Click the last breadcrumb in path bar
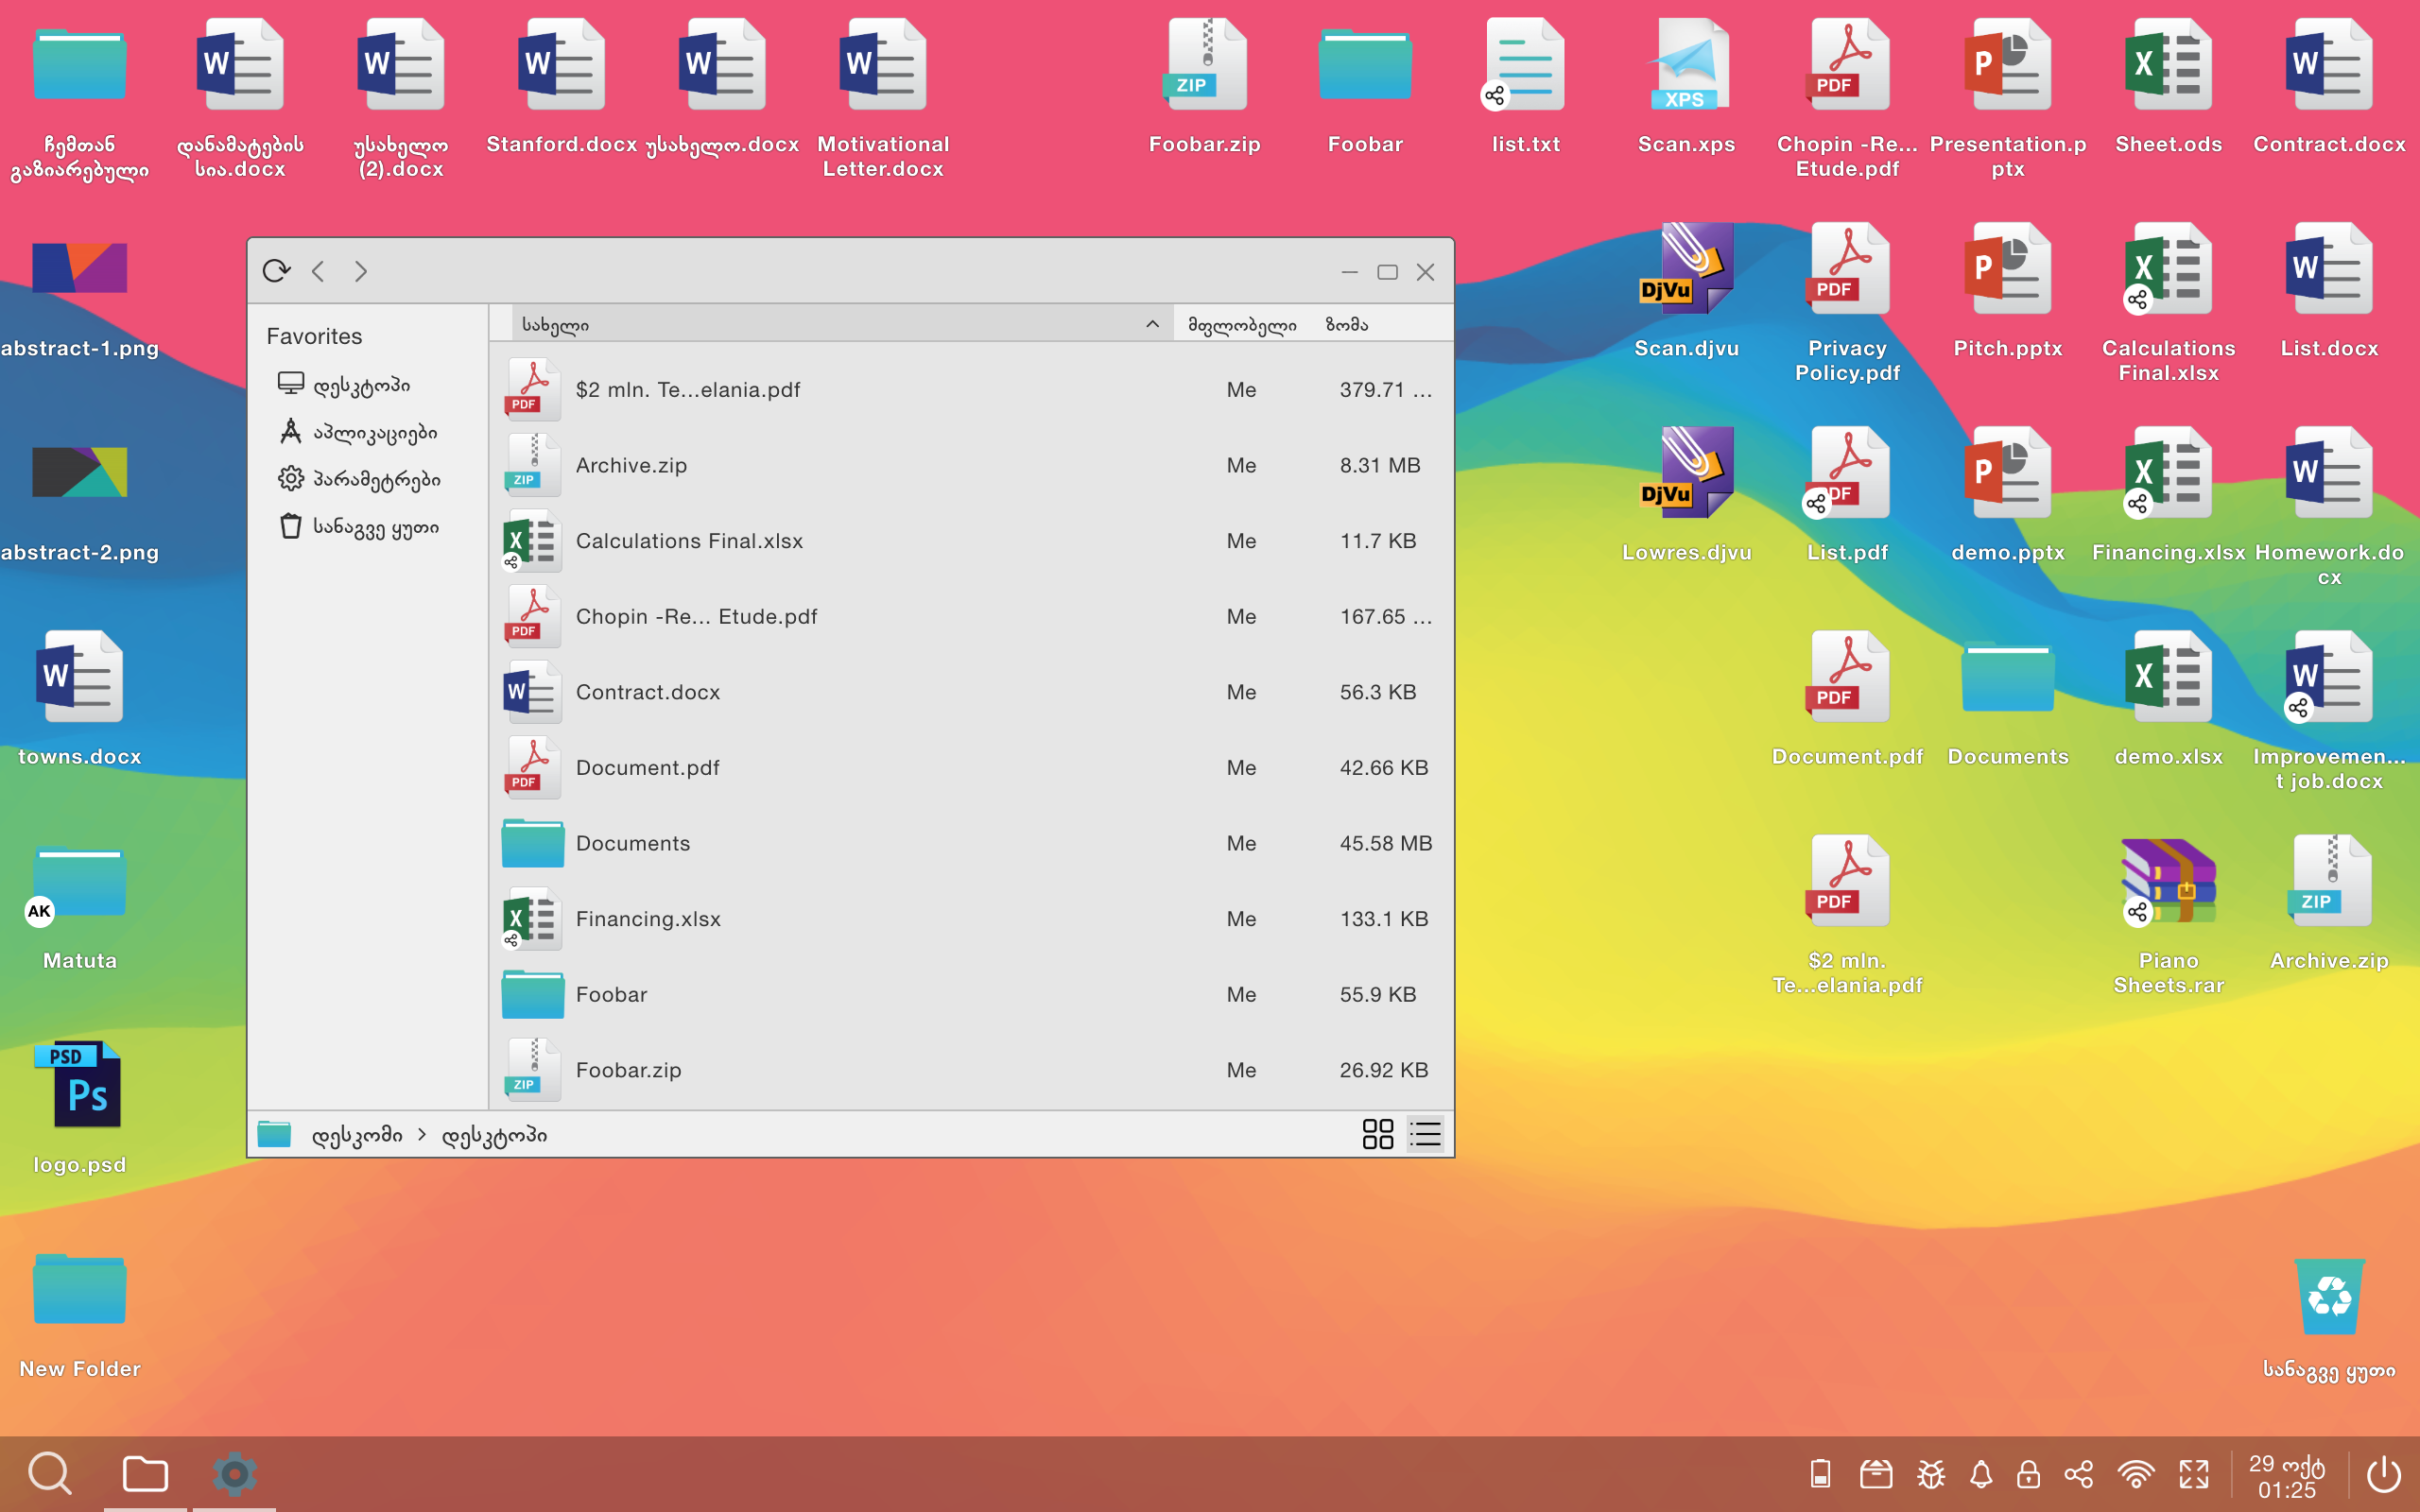 coord(494,1135)
